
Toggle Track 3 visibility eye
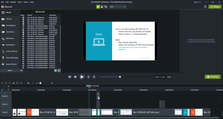tap(10, 95)
